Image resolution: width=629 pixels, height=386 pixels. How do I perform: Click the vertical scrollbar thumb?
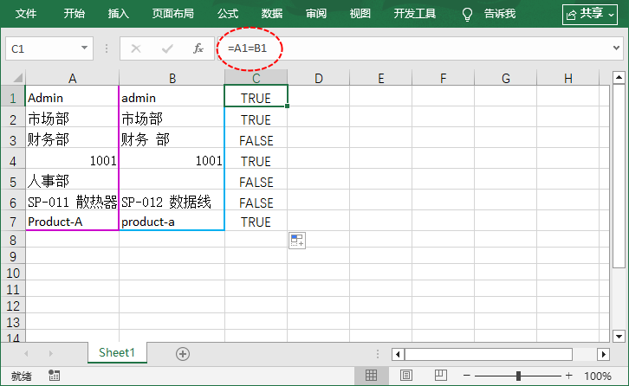point(619,176)
